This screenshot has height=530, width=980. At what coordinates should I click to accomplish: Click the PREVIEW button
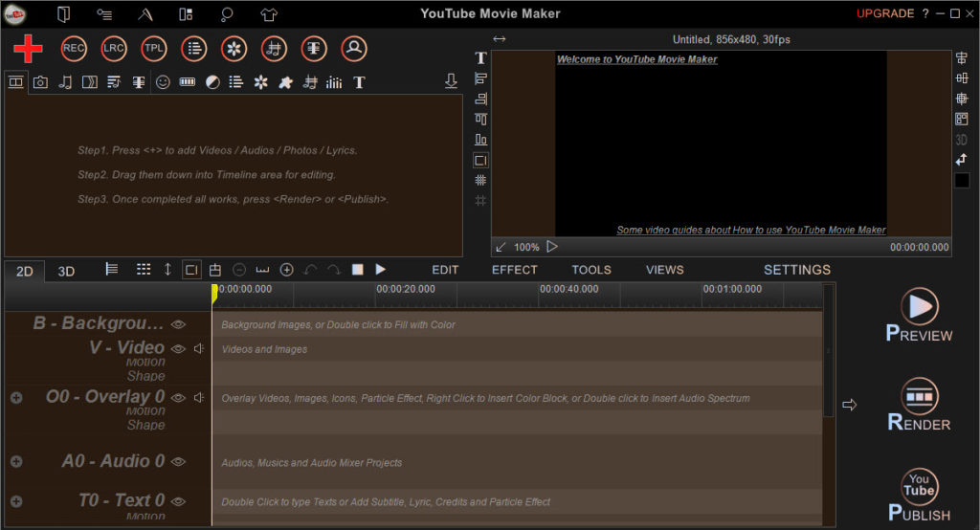coord(919,315)
